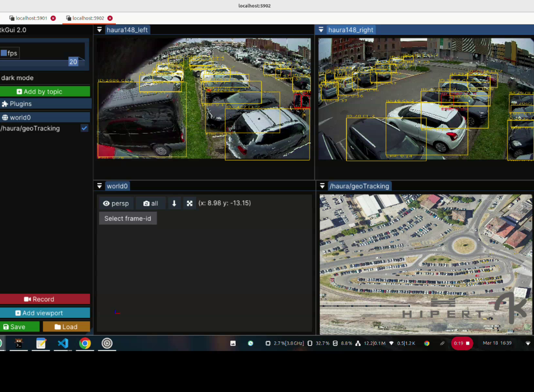This screenshot has height=392, width=534.
Task: Launch Google Chrome from the taskbar
Action: point(85,343)
